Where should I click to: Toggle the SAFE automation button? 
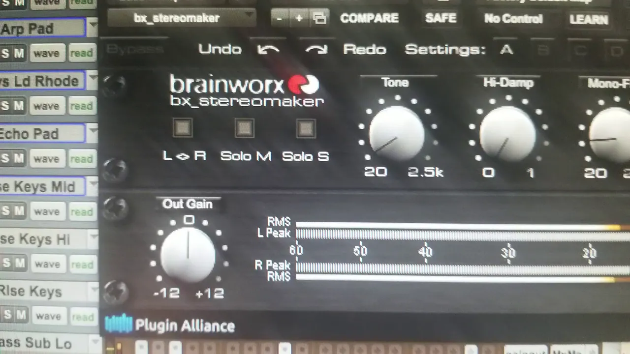(x=441, y=19)
